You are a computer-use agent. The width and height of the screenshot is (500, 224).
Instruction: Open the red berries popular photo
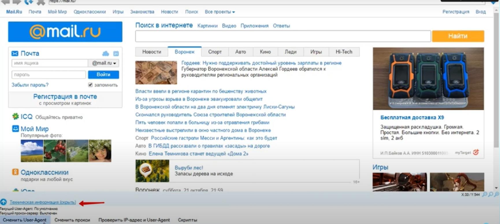coord(55,151)
